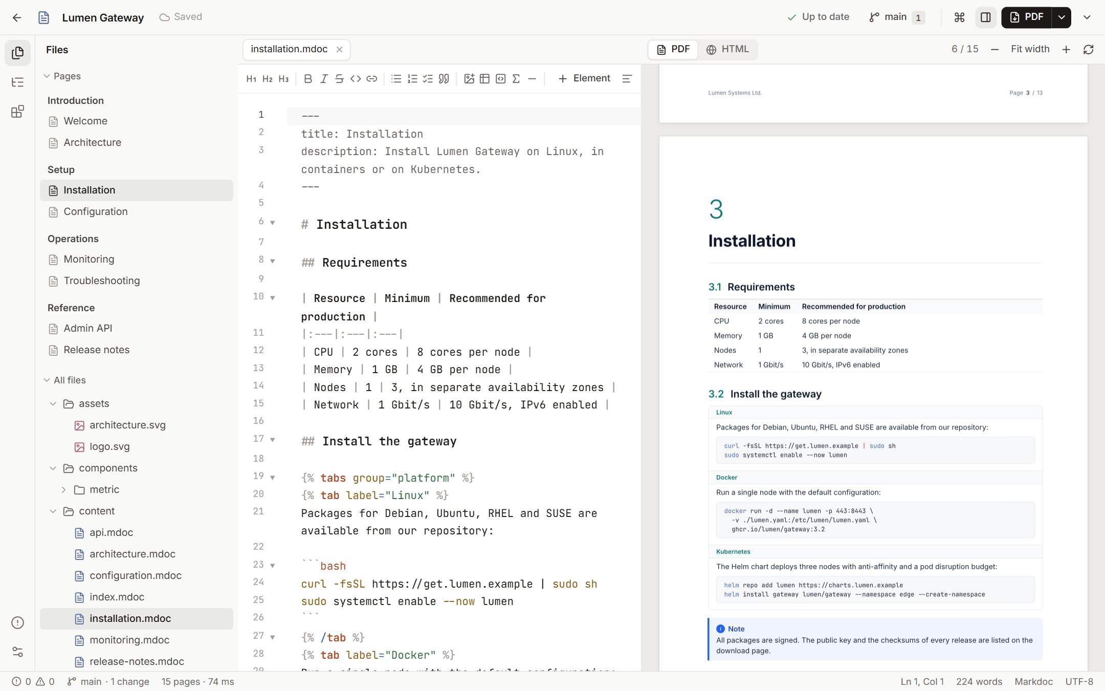1105x691 pixels.
Task: Click the Element insert button
Action: tap(584, 78)
